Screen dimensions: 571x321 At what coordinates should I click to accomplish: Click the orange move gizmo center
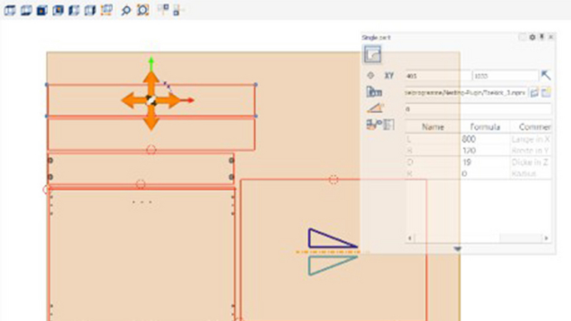[151, 101]
